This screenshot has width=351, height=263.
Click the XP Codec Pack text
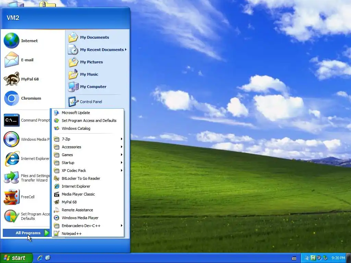(x=74, y=171)
